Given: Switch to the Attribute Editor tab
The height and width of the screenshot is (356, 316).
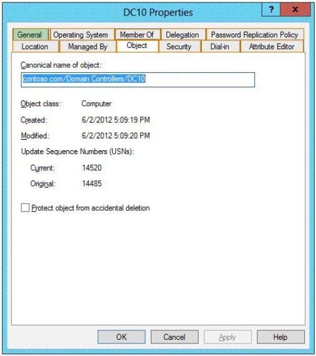Looking at the screenshot, I should [x=272, y=47].
